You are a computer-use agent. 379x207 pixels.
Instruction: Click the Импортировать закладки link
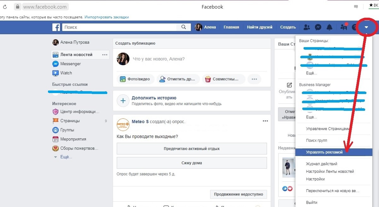(x=106, y=17)
